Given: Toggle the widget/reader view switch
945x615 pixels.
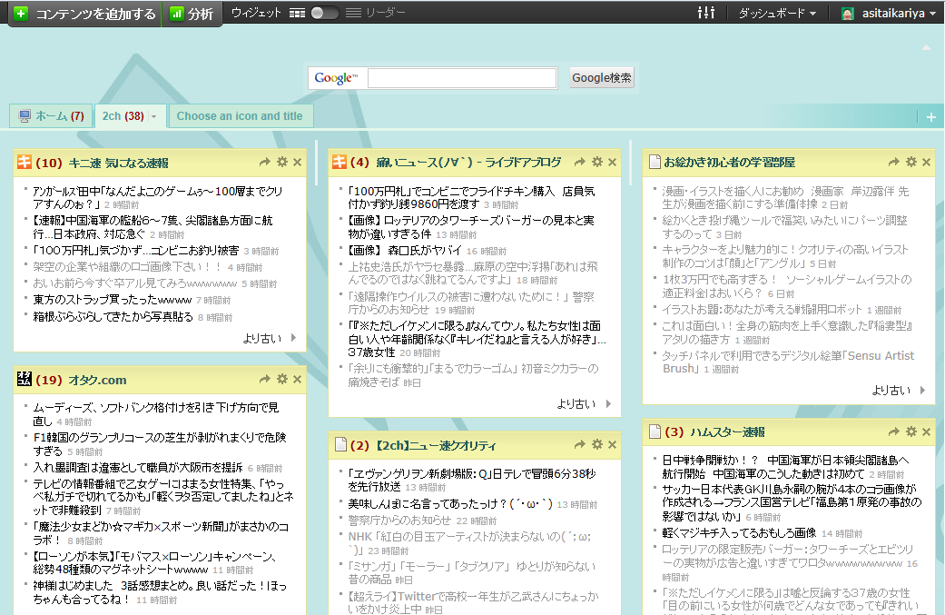Looking at the screenshot, I should [x=324, y=13].
